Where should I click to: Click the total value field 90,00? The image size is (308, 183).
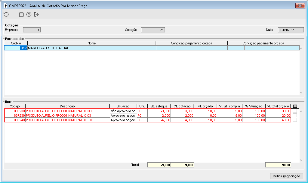click(278, 165)
